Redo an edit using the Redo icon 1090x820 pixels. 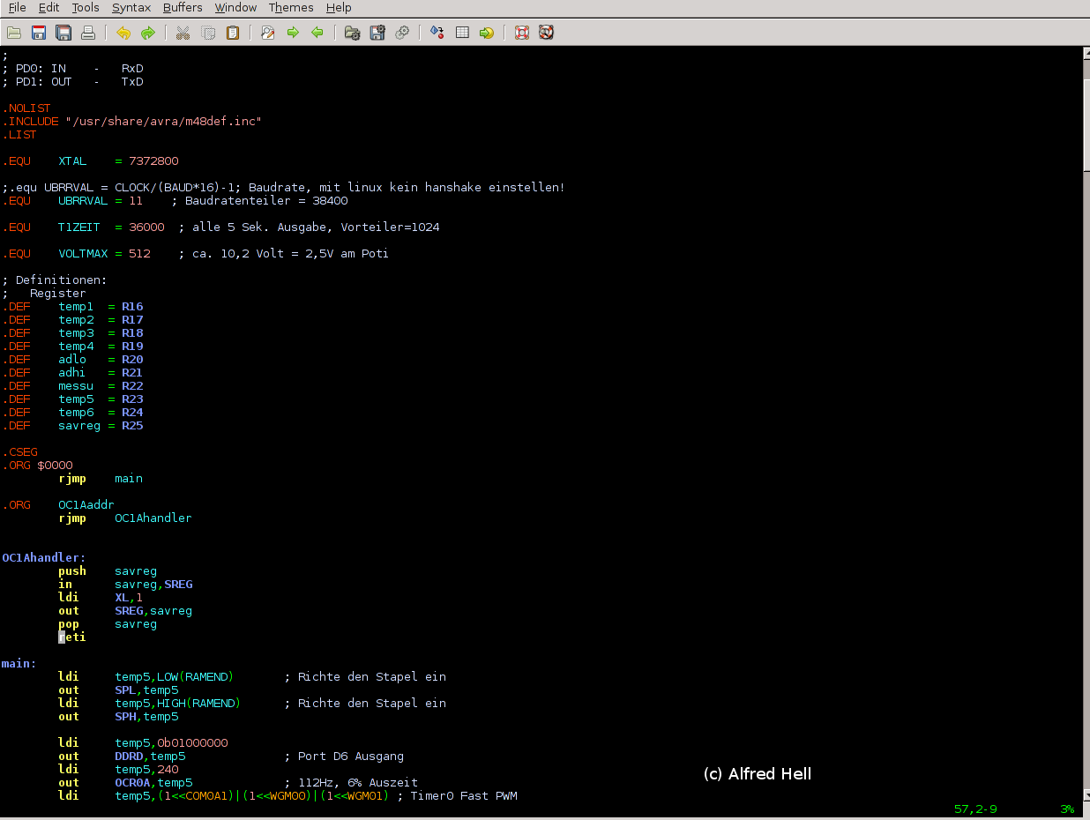pyautogui.click(x=147, y=33)
